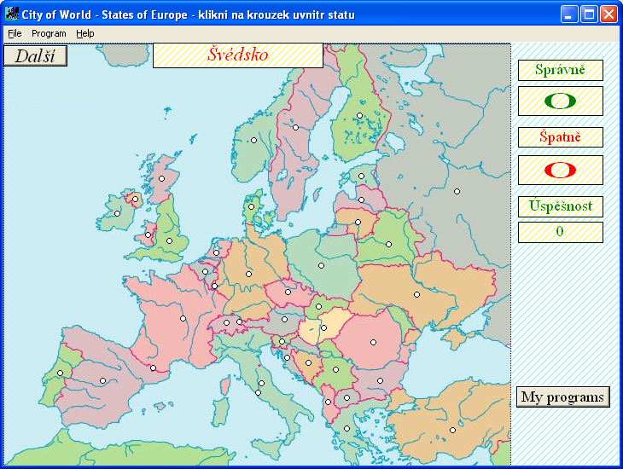Screen dimensions: 623x469
Task: Select the circle marker in Finland
Action: (x=359, y=116)
